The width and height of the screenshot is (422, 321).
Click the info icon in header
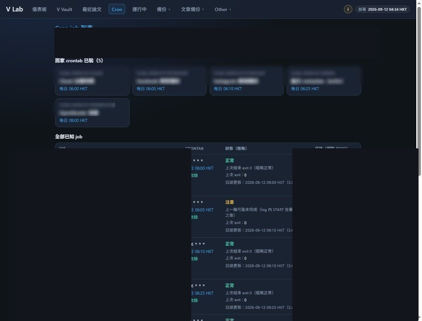pos(348,9)
